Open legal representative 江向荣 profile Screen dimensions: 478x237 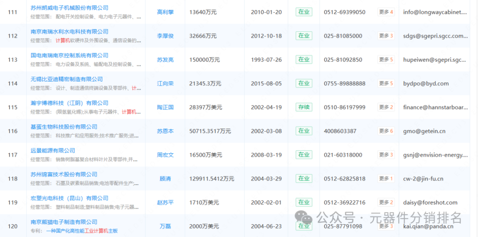[165, 84]
